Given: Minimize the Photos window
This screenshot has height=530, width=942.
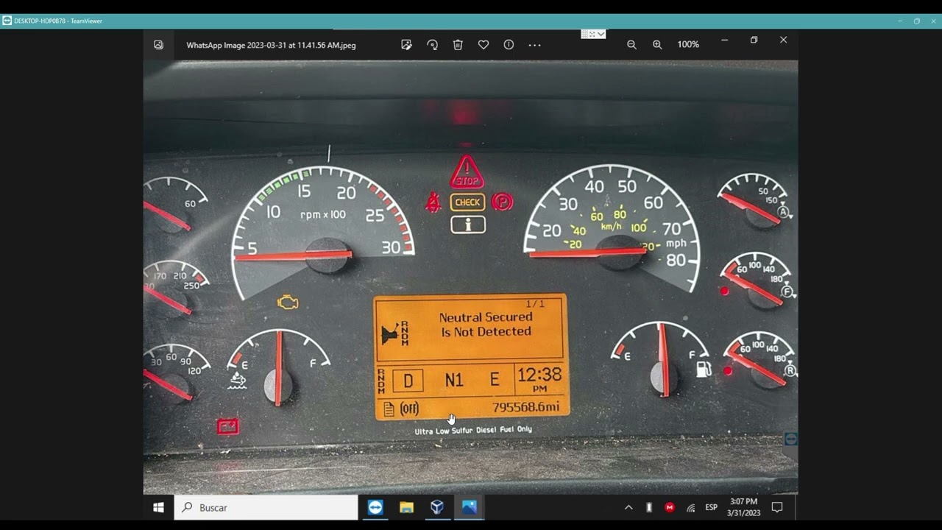Looking at the screenshot, I should point(724,40).
